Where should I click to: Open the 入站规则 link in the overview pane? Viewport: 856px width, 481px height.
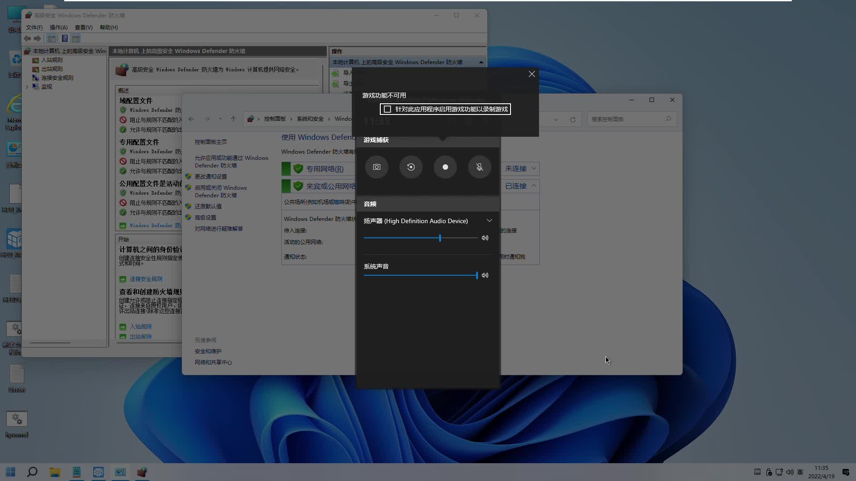[140, 327]
